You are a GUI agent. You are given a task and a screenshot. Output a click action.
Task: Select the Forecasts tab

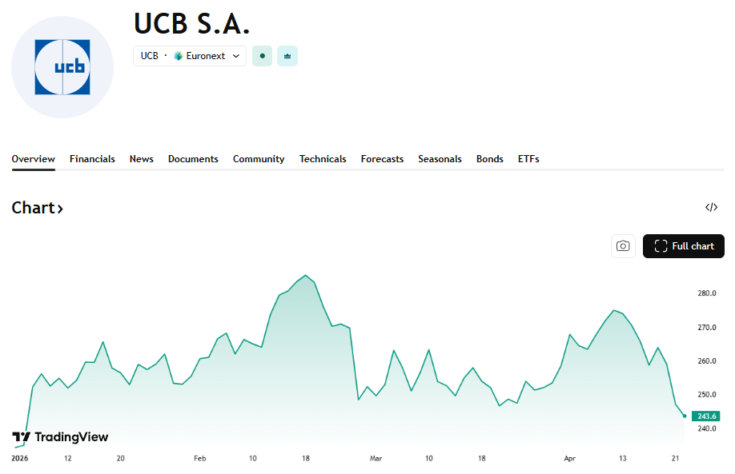(382, 159)
